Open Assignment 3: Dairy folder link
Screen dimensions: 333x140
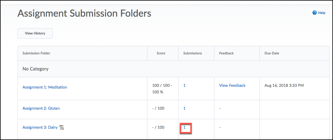pos(40,128)
